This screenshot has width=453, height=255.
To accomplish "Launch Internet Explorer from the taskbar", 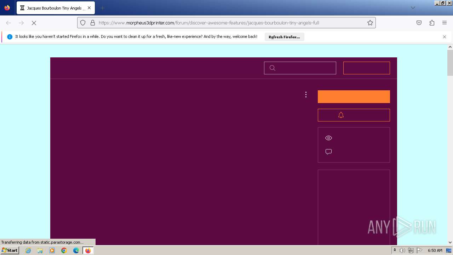I will 28,250.
